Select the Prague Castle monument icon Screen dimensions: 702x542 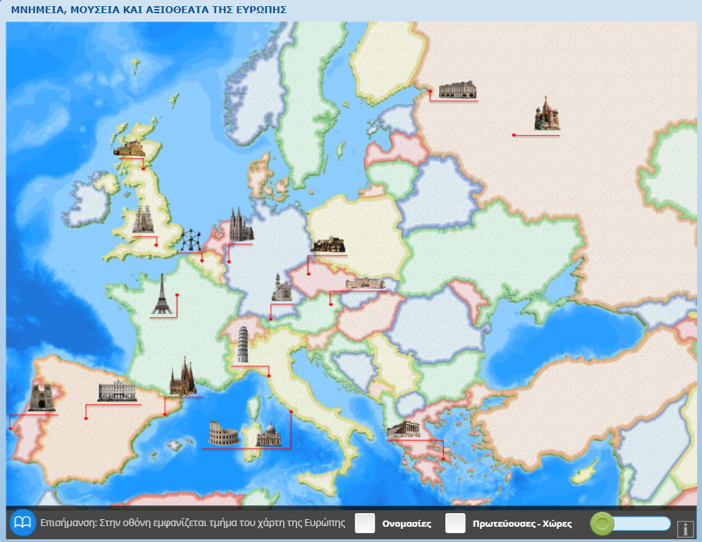pos(327,245)
